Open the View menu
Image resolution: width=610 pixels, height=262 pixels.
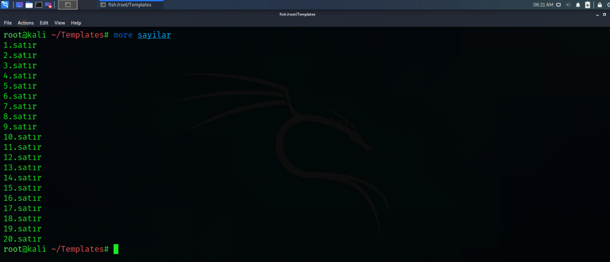pos(60,23)
